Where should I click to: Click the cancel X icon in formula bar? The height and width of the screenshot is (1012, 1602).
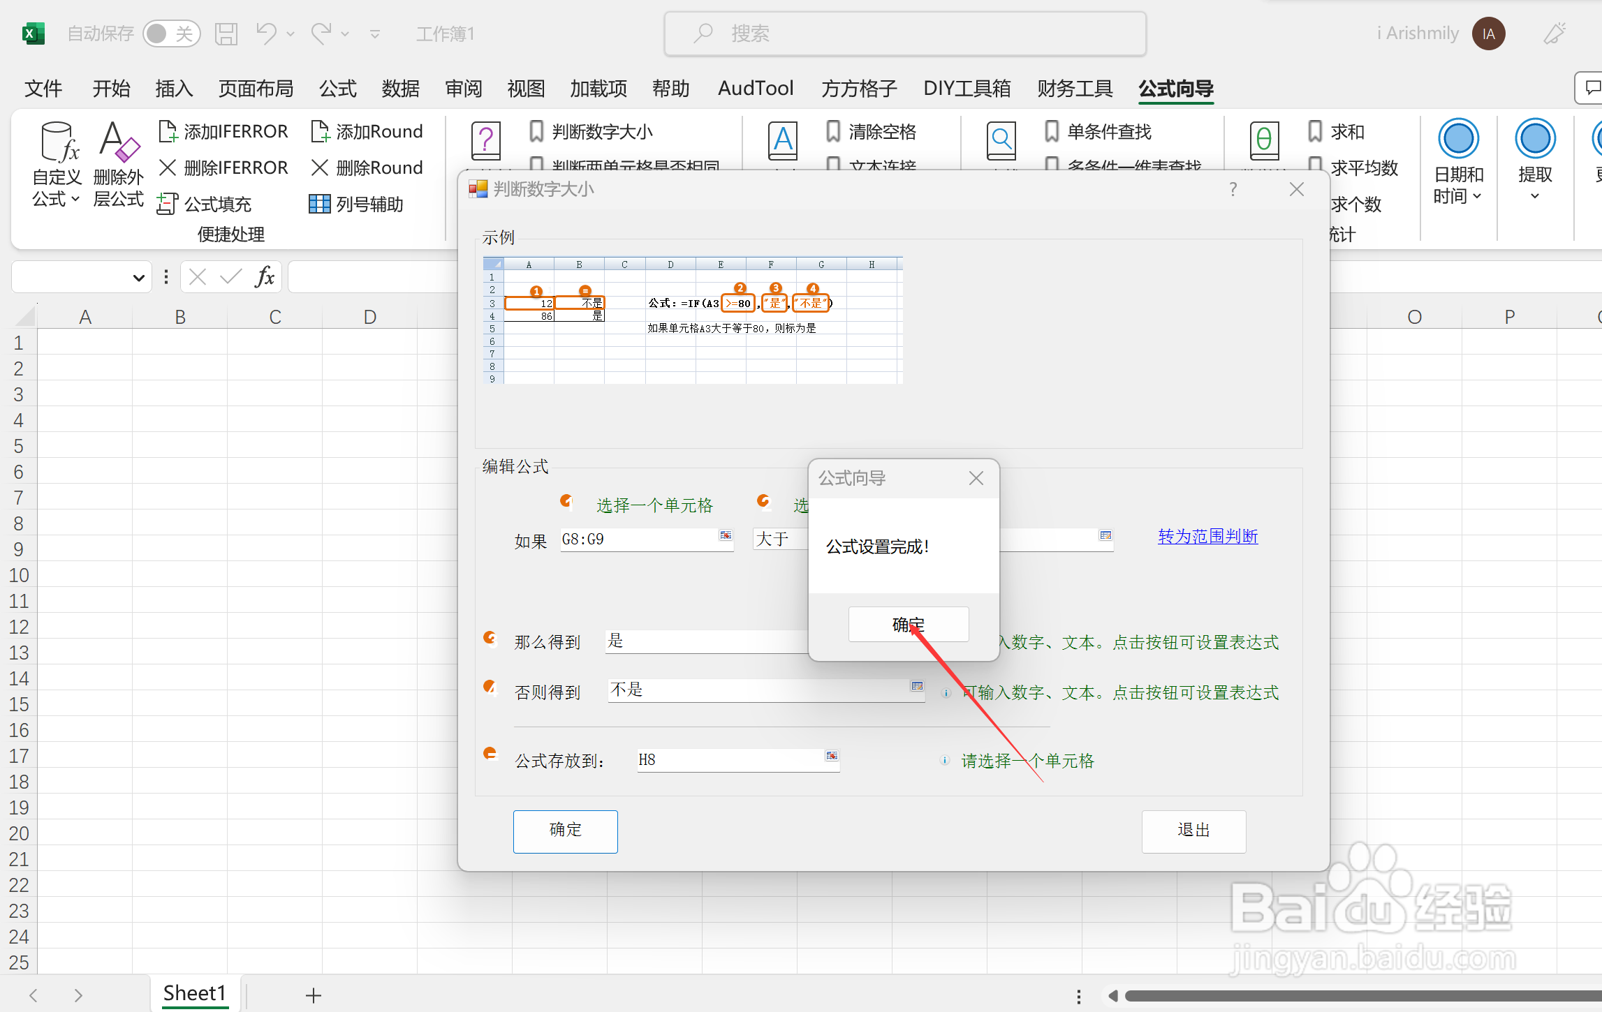click(x=198, y=277)
